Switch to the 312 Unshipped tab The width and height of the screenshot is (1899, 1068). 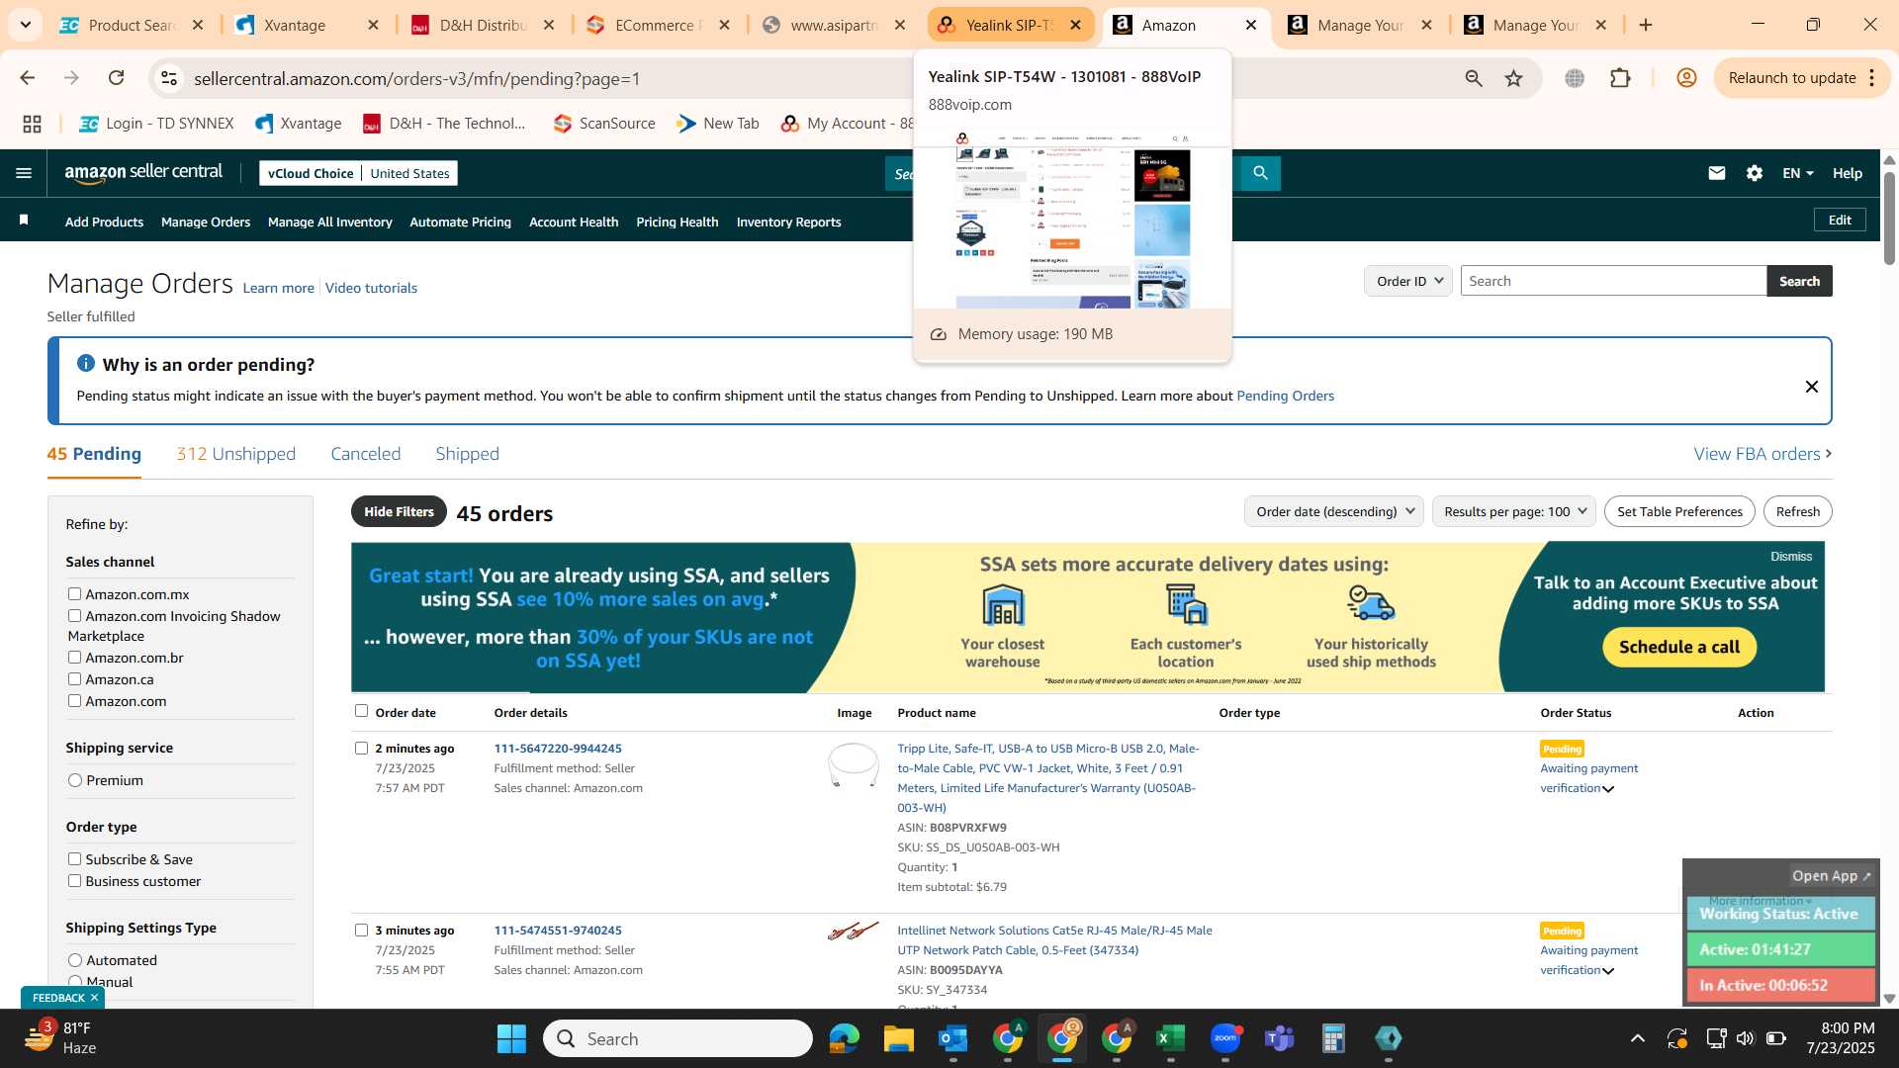click(x=235, y=454)
